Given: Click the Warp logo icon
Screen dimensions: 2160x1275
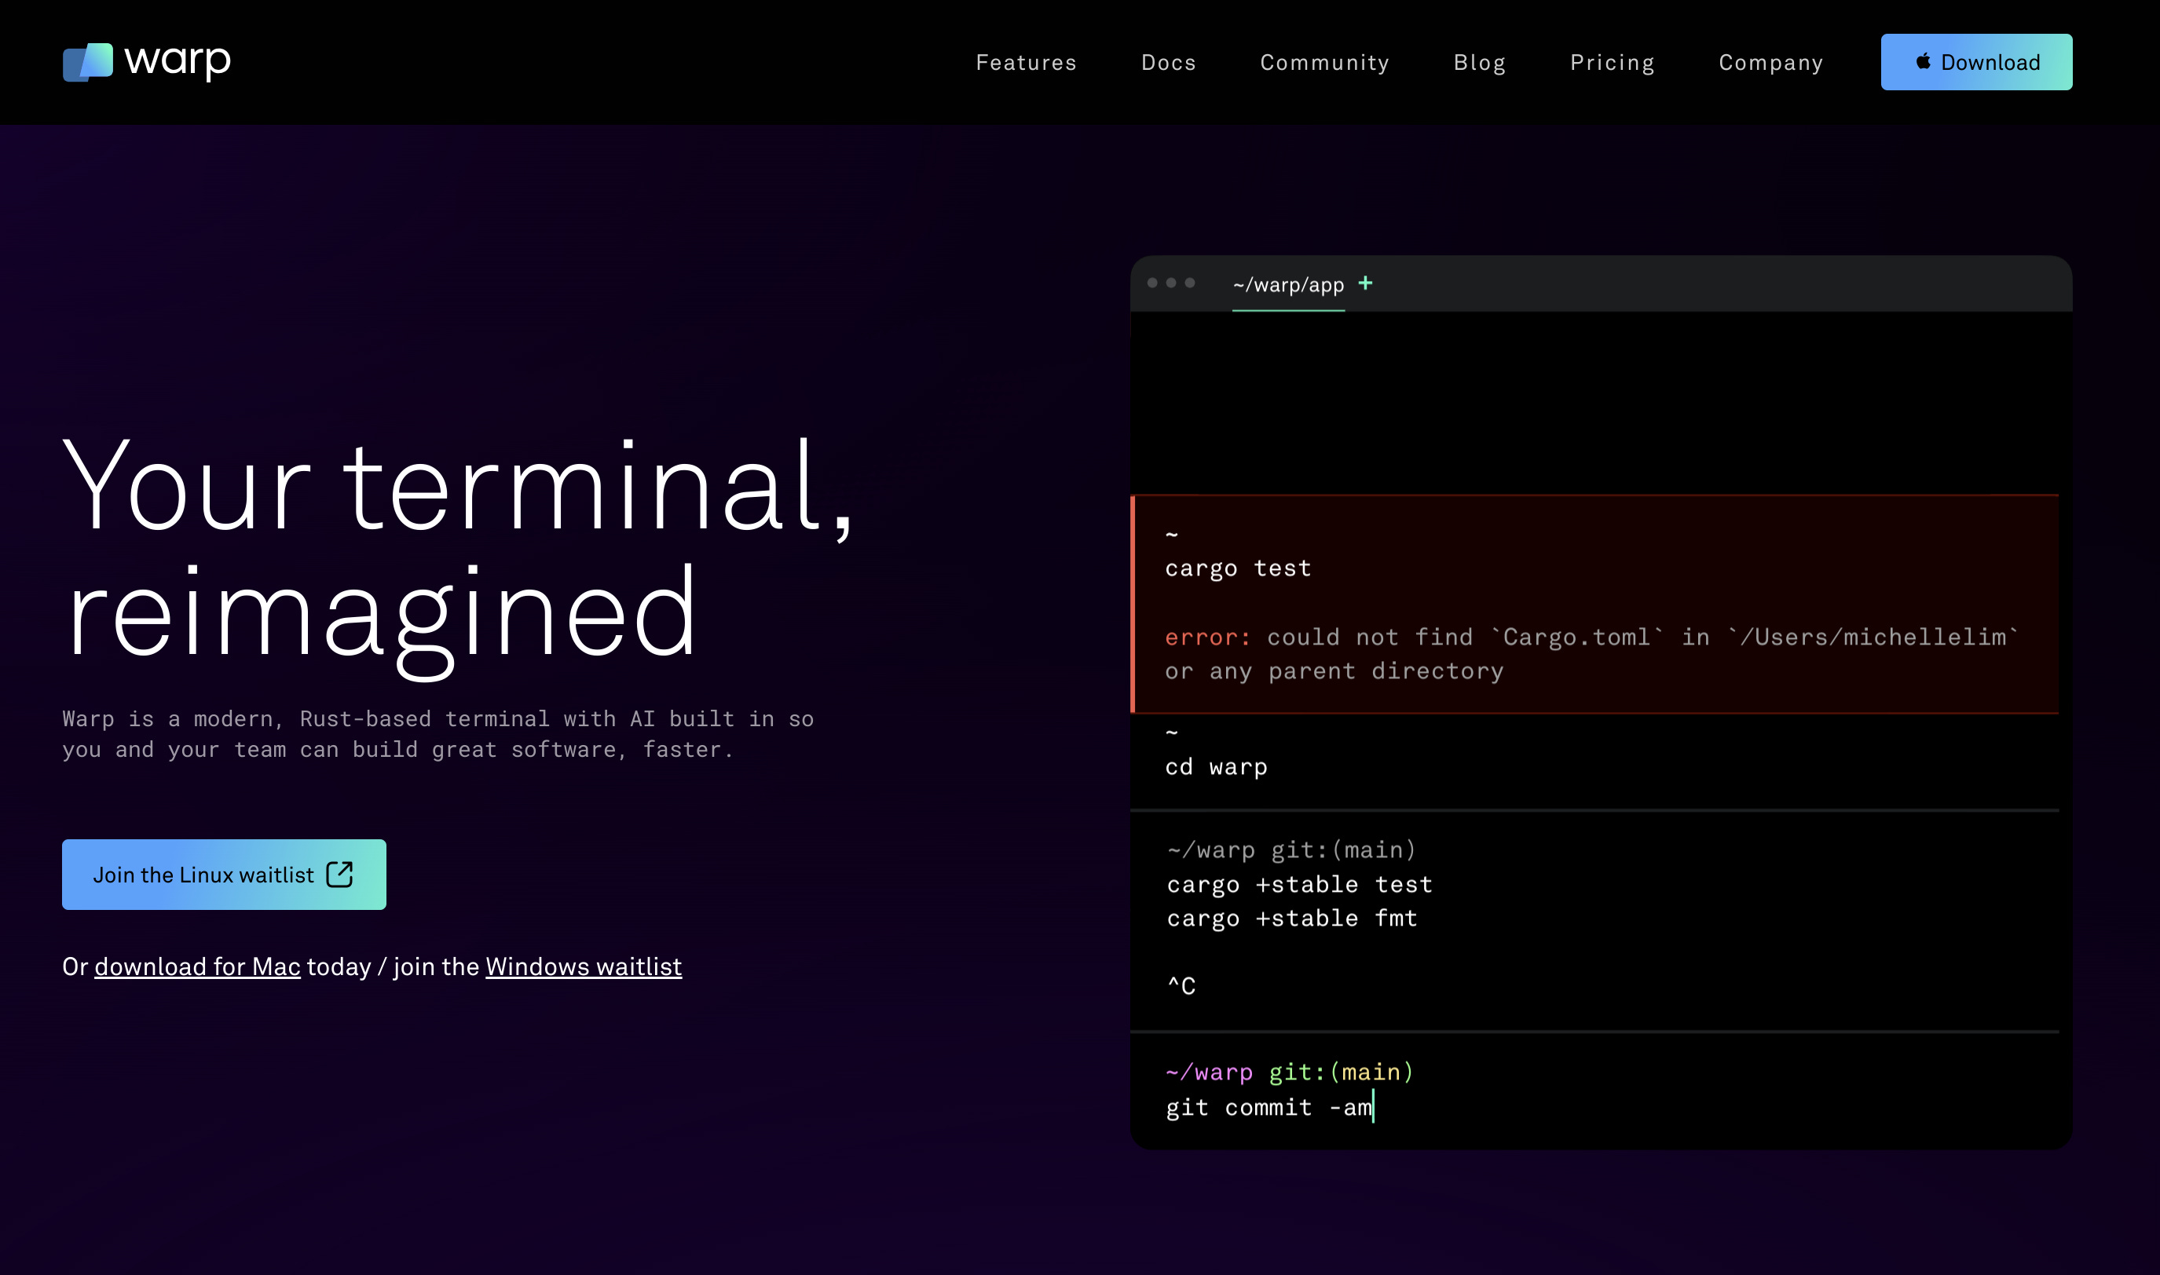Looking at the screenshot, I should point(88,63).
